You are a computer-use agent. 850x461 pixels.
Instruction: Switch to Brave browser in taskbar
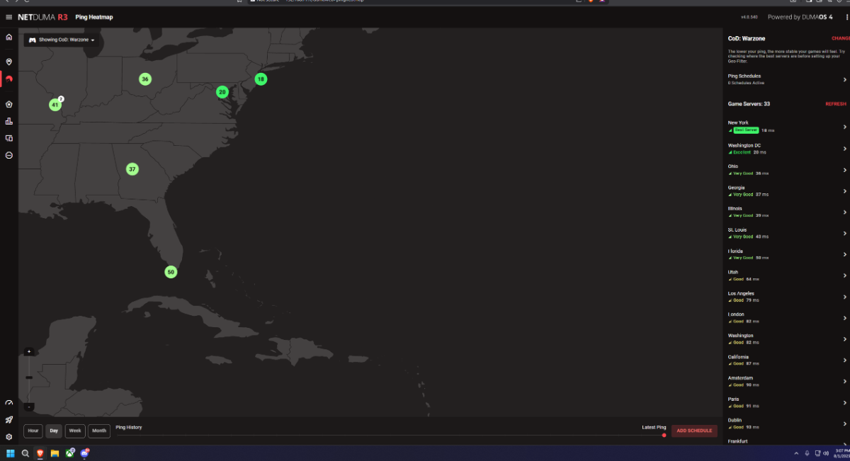point(40,453)
